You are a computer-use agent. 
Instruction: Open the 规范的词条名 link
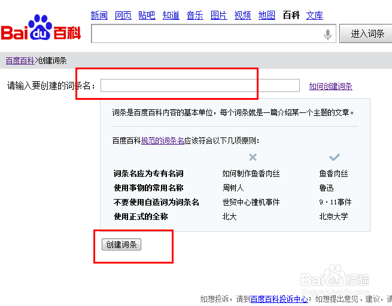tap(163, 141)
